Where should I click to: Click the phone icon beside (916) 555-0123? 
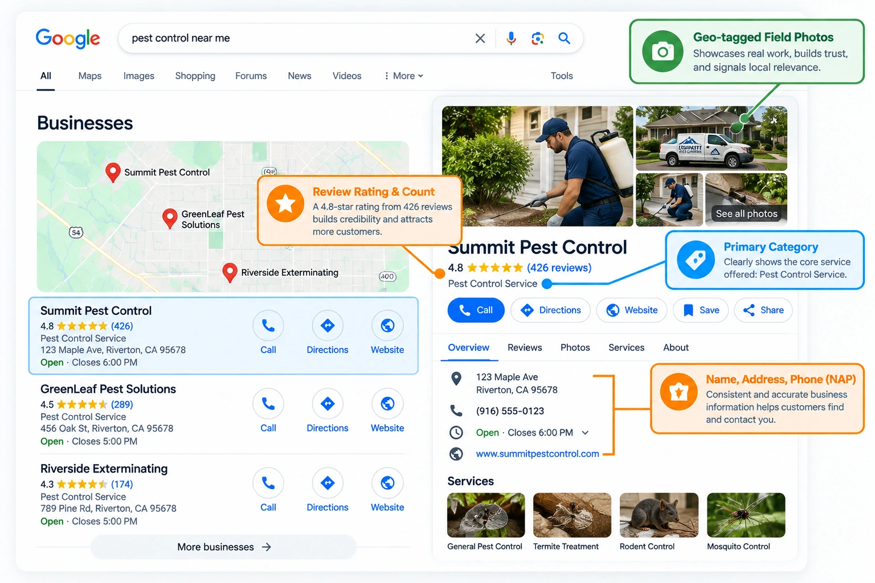[456, 410]
